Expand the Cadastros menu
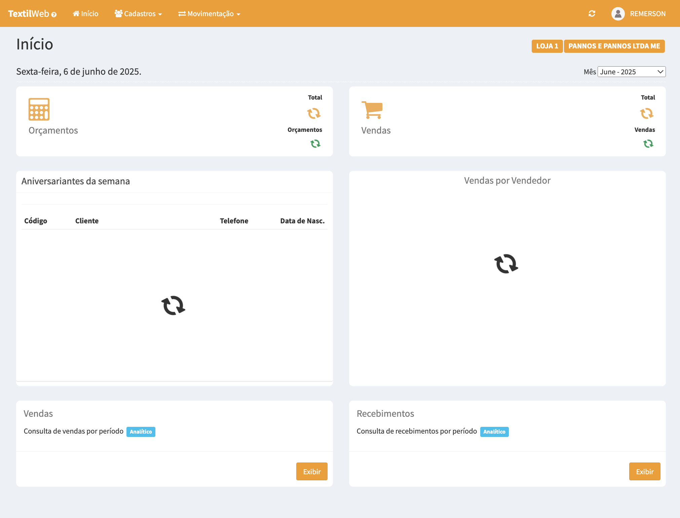The image size is (680, 518). pyautogui.click(x=139, y=14)
